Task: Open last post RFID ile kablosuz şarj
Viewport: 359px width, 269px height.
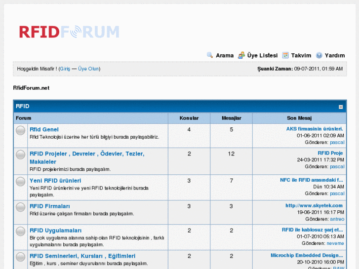Action: [312, 230]
